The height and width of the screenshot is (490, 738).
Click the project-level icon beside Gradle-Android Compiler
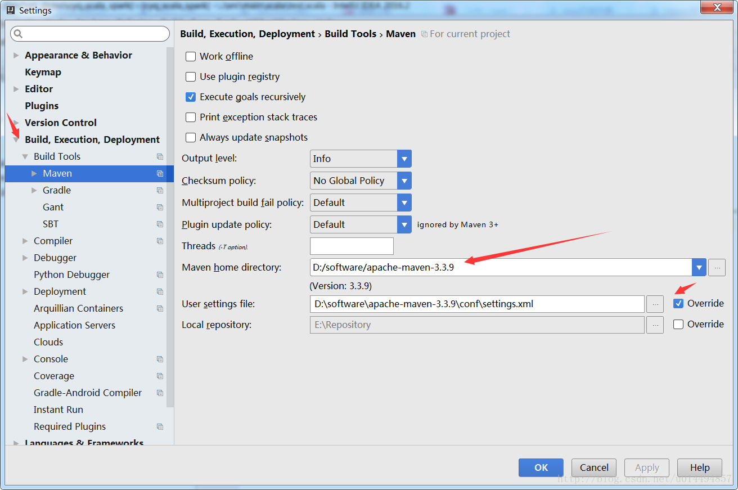click(x=160, y=393)
